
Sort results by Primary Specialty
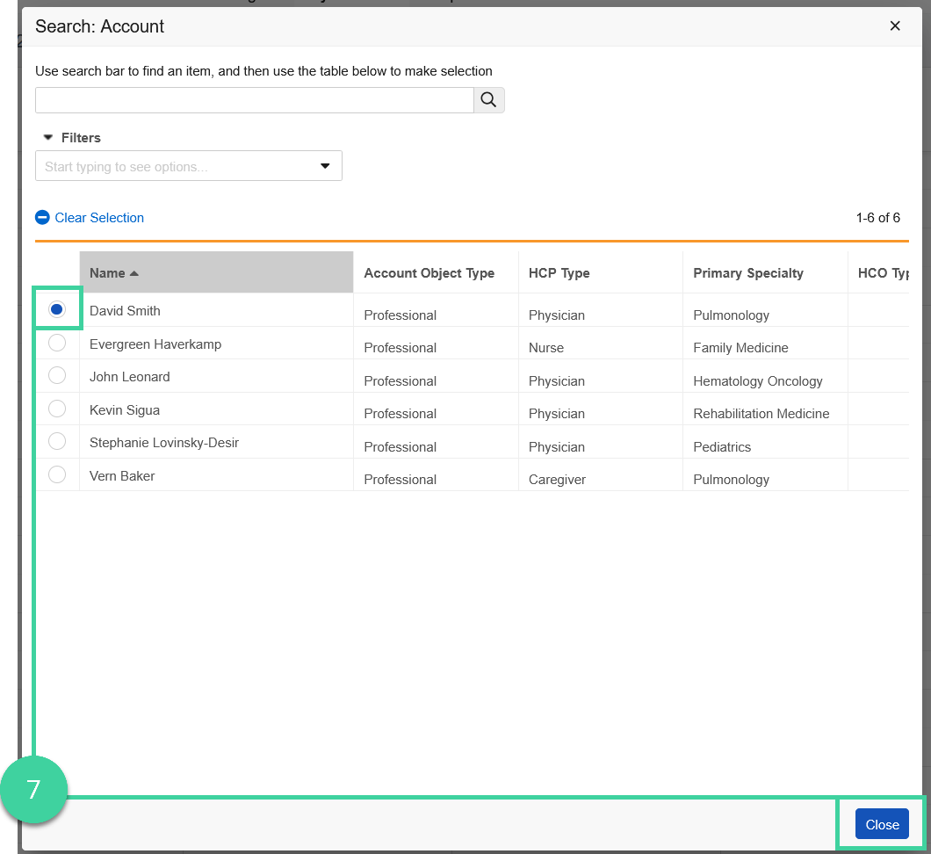(748, 272)
